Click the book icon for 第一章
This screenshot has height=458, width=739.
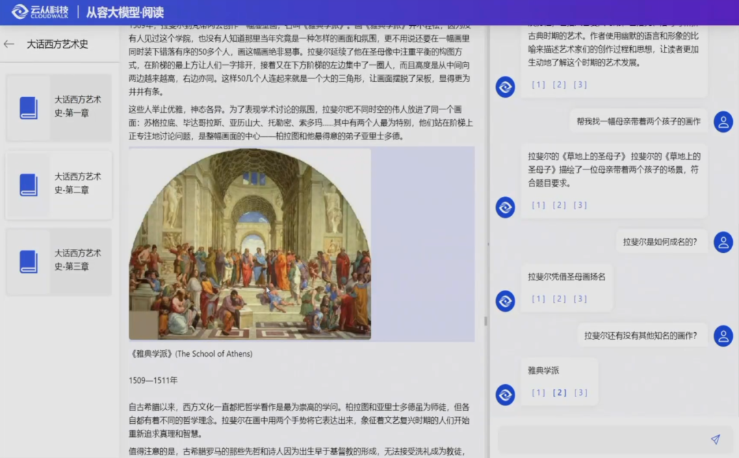point(29,108)
